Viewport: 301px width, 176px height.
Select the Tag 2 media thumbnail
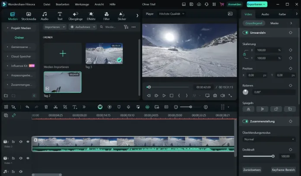(63, 82)
